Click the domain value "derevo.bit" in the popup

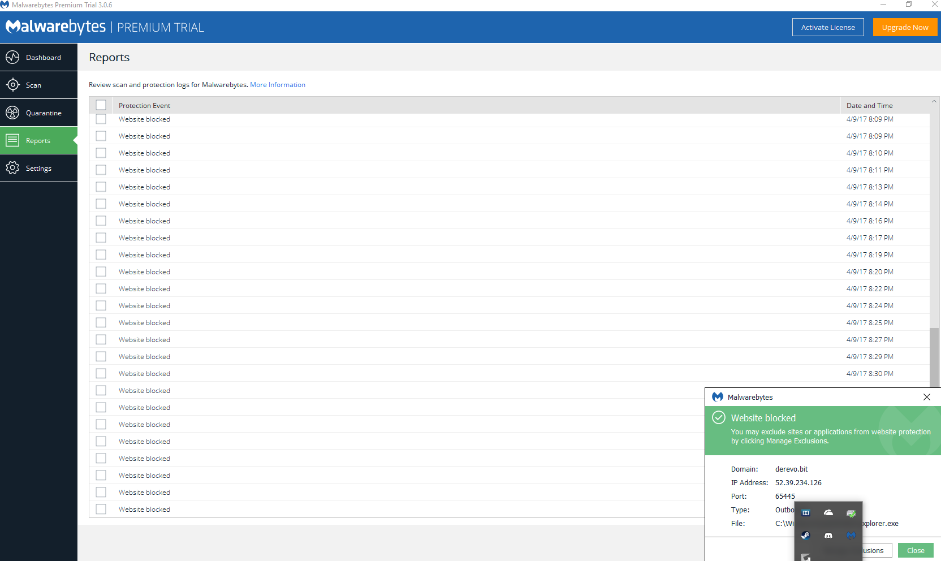791,469
